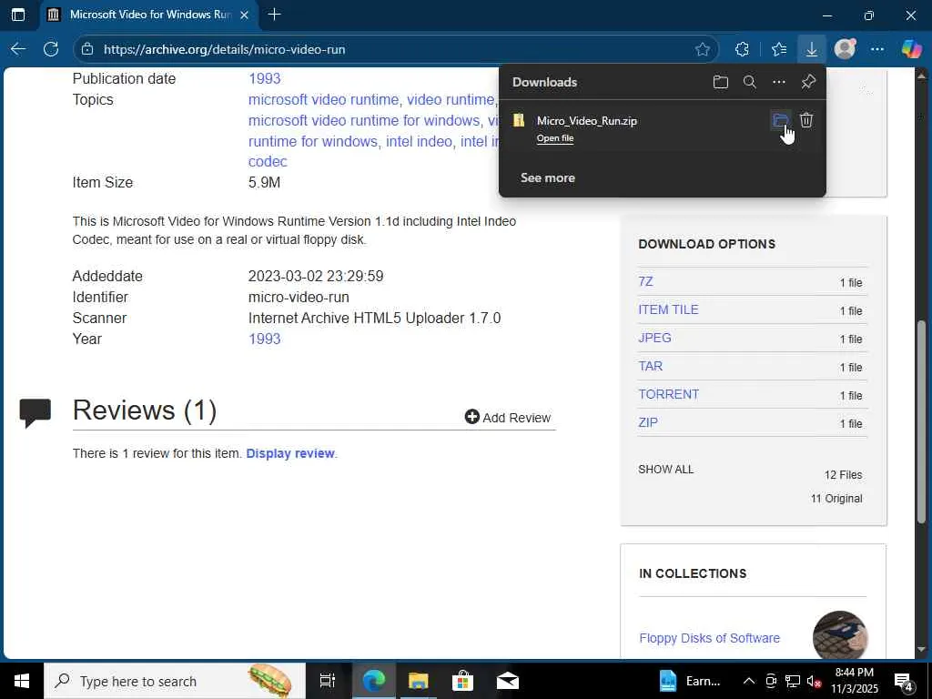Viewport: 932px width, 699px height.
Task: Open Task View on taskbar
Action: point(328,681)
